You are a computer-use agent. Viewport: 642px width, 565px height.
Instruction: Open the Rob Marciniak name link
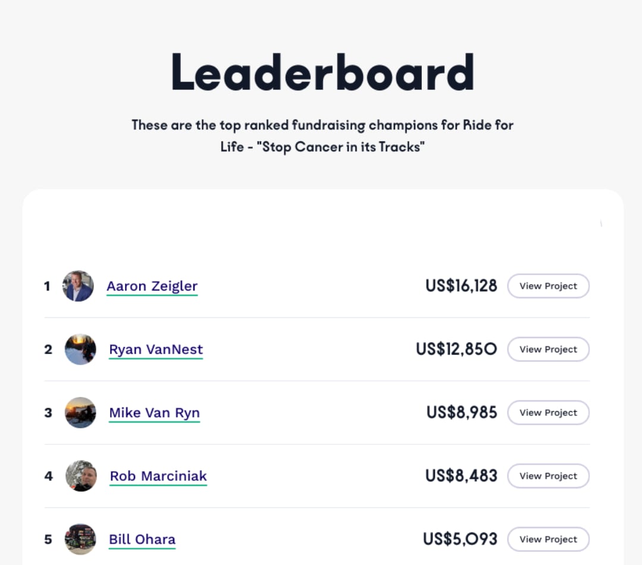(x=158, y=476)
